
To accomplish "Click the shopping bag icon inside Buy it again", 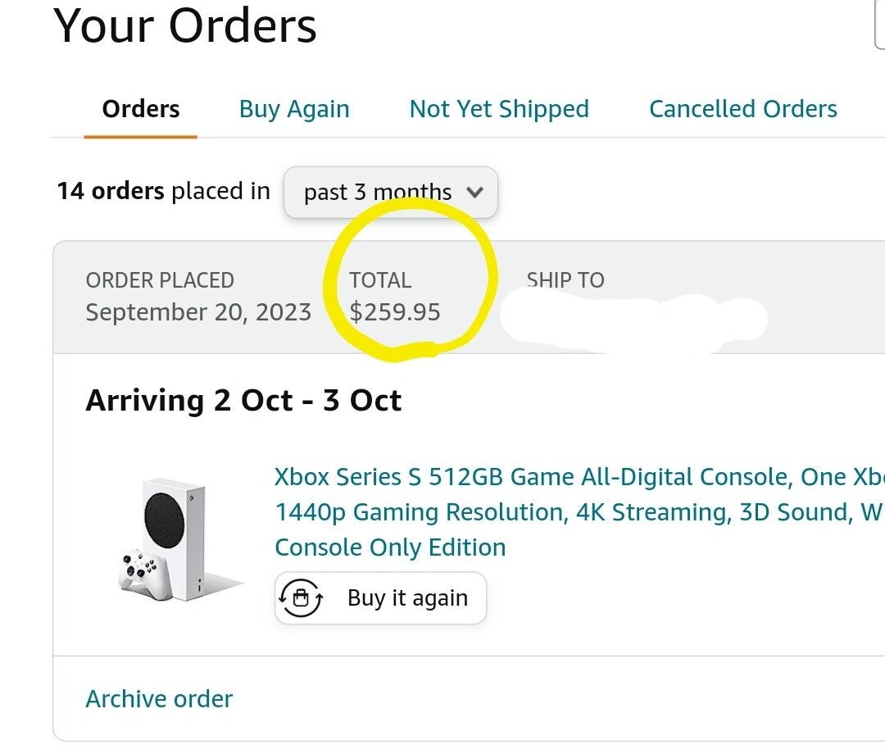I will coord(302,598).
